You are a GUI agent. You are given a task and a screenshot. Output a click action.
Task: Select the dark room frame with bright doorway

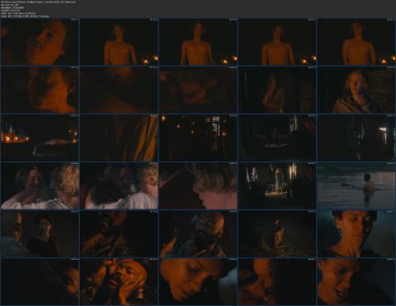[x=356, y=137]
